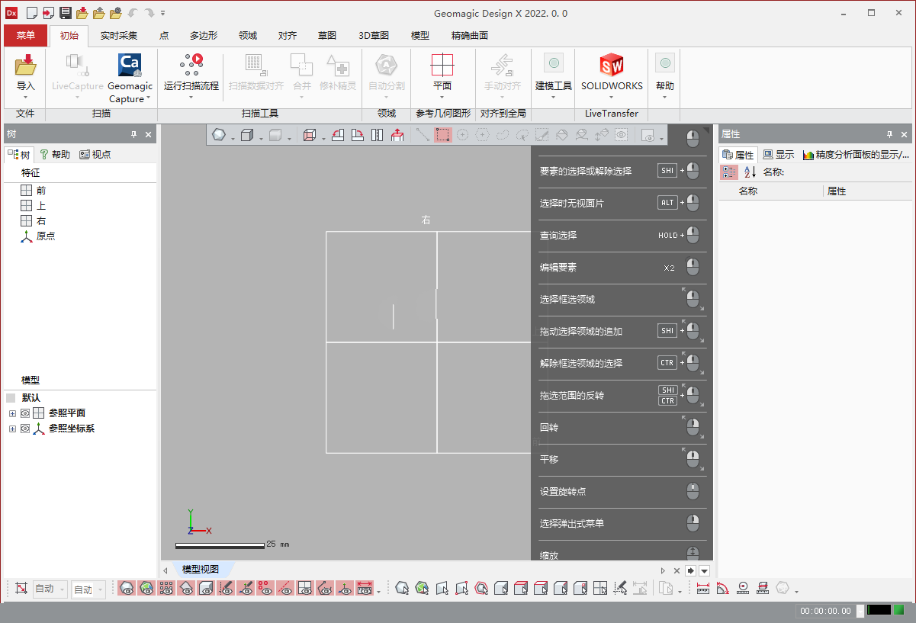Screen dimensions: 916x623
Task: Open the view tab list dropdown arrow
Action: [x=705, y=570]
